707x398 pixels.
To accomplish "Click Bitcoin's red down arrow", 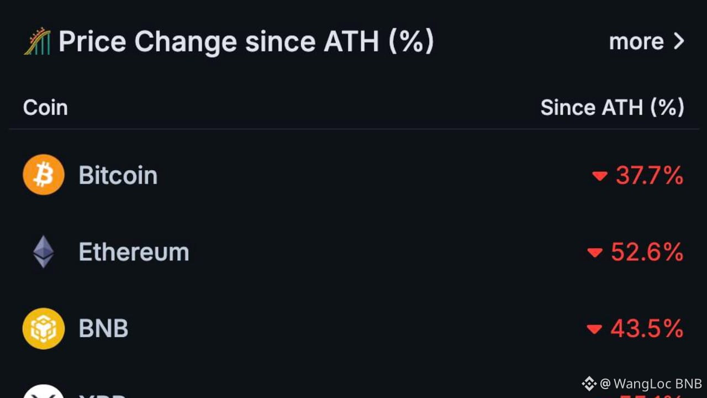I will pyautogui.click(x=599, y=176).
